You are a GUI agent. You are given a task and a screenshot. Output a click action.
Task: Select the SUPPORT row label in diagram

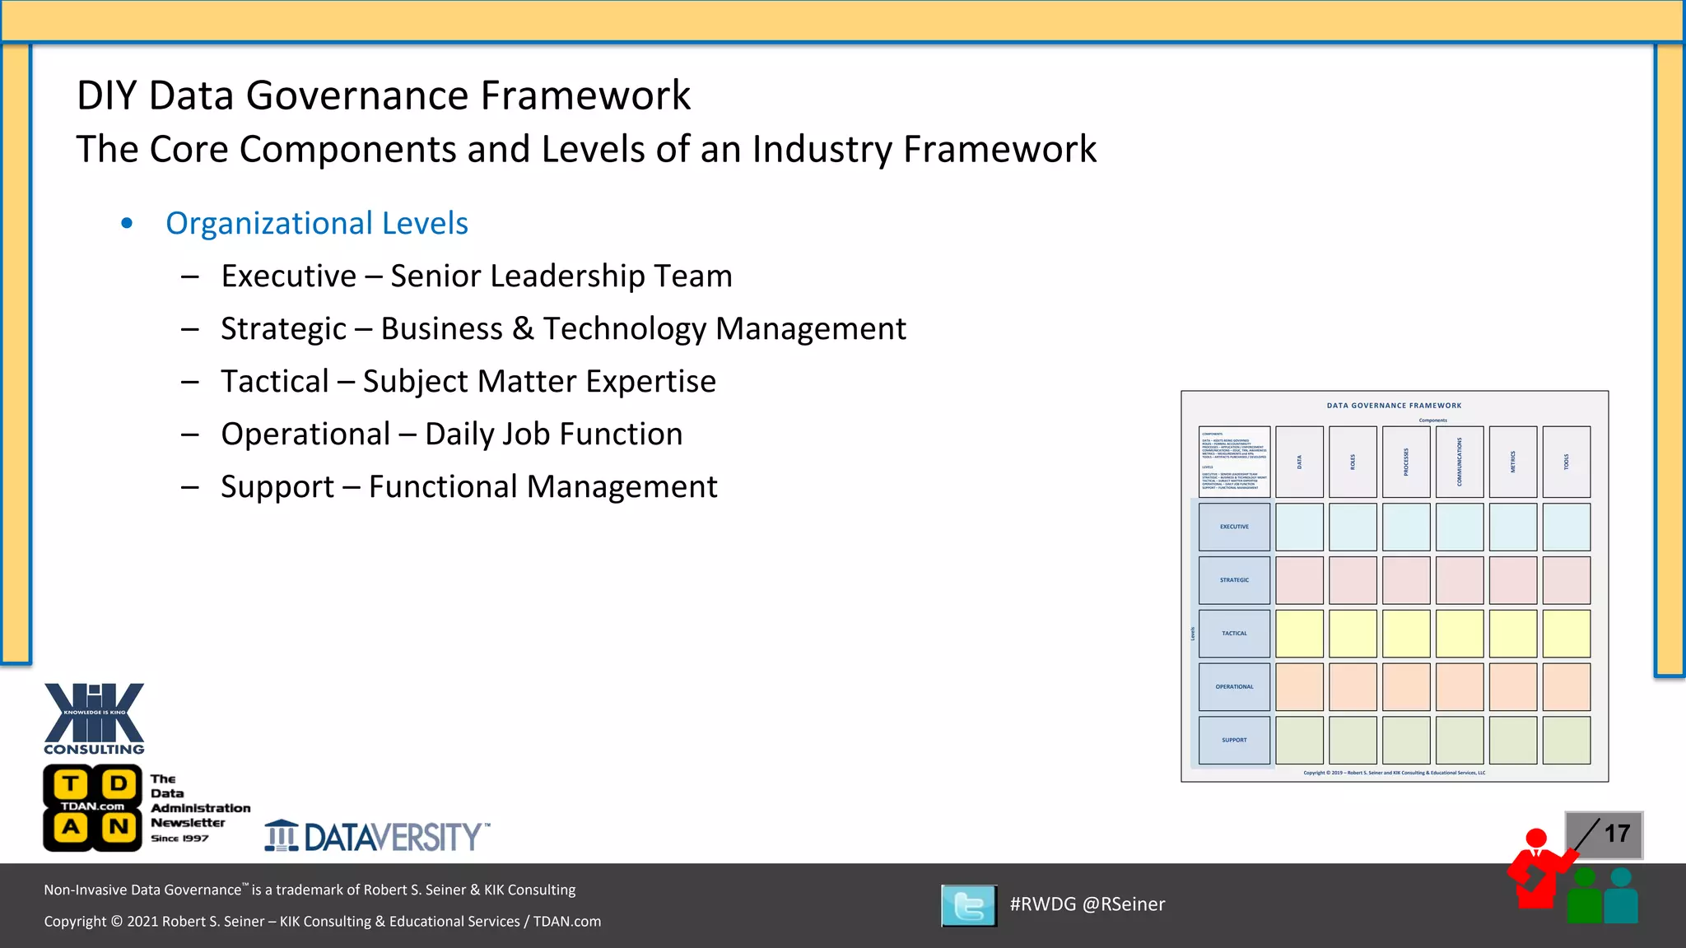click(x=1234, y=740)
